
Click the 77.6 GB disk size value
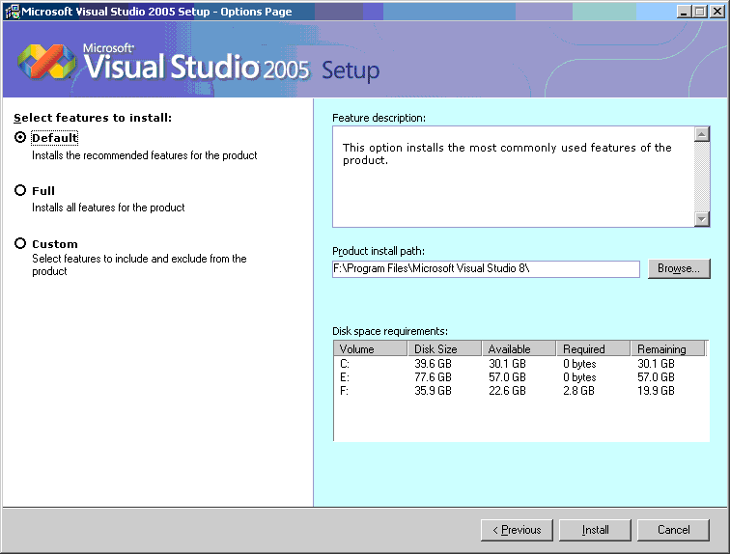coord(433,376)
